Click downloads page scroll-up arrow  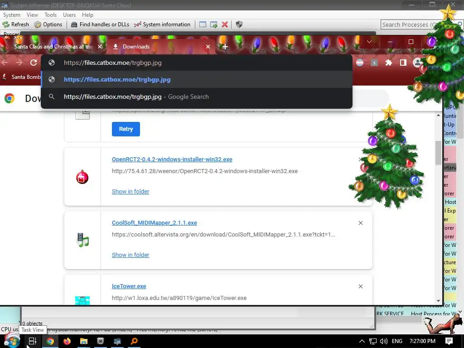click(438, 115)
